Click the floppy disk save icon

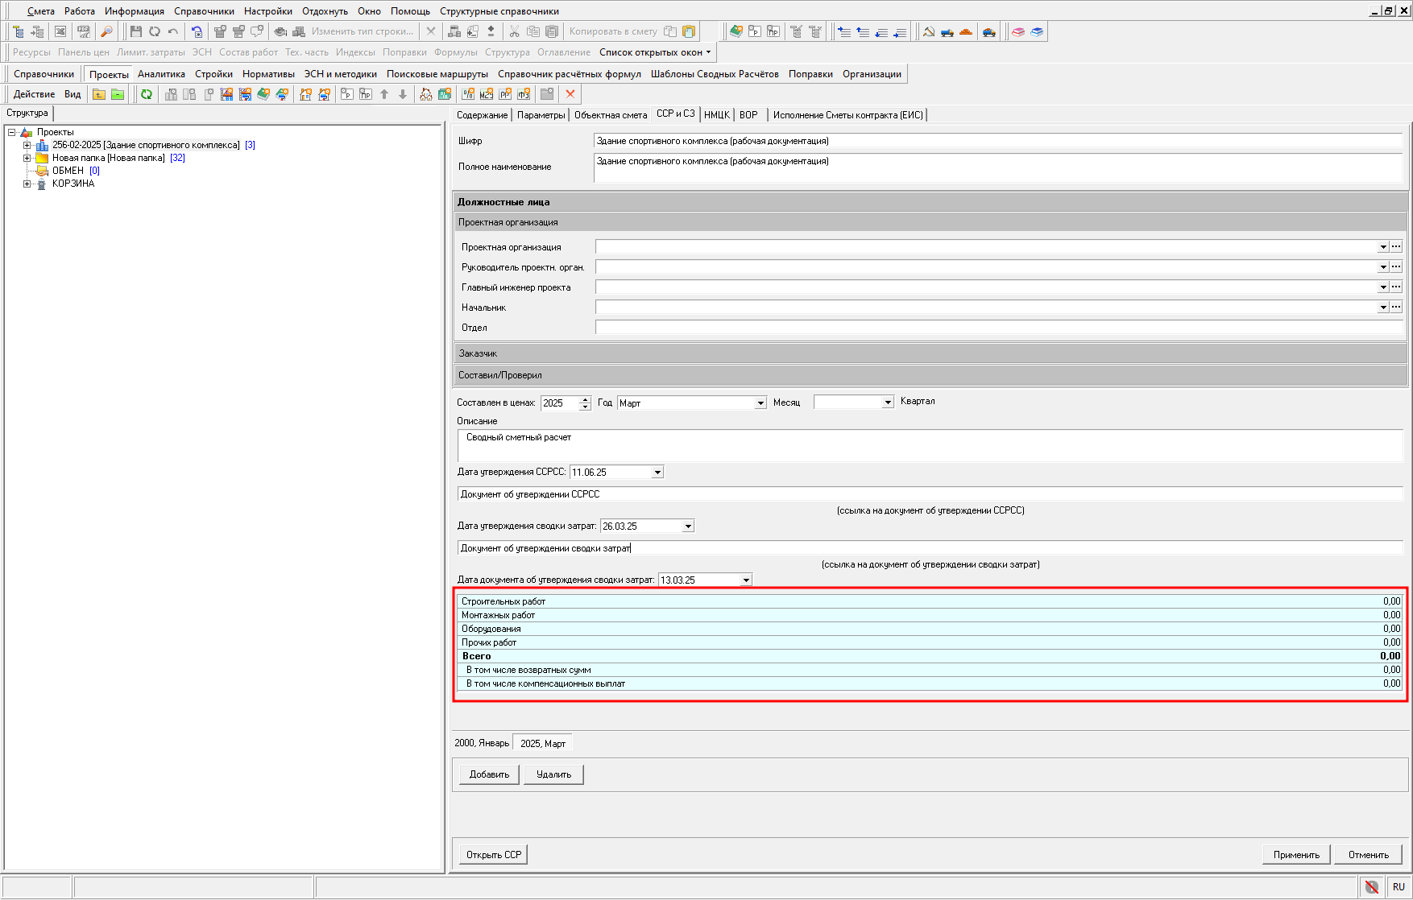pyautogui.click(x=135, y=31)
